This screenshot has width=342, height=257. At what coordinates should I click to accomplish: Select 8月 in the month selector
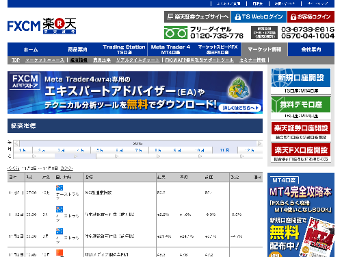[158, 150]
